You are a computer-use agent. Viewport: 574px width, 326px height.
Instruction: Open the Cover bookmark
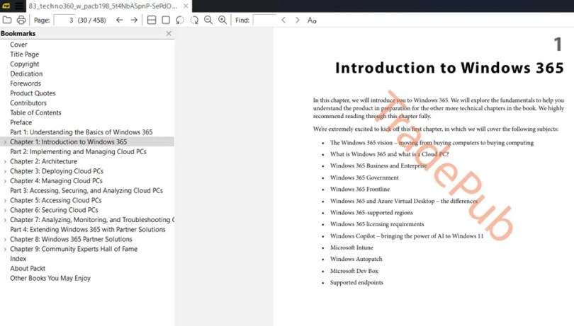[x=18, y=45]
